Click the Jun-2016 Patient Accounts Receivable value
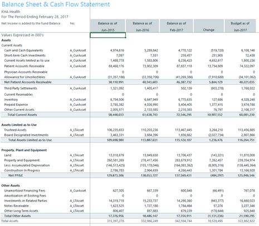This screenshot has width=259, height=226. (150, 66)
